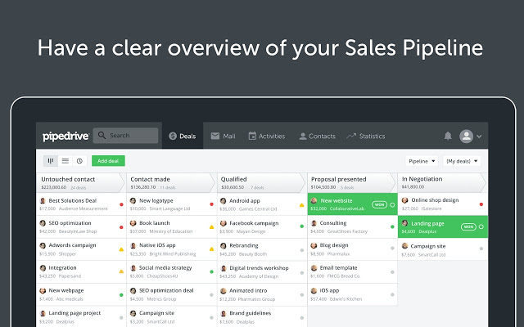This screenshot has height=327, width=524.
Task: Open the notifications bell
Action: coord(448,136)
